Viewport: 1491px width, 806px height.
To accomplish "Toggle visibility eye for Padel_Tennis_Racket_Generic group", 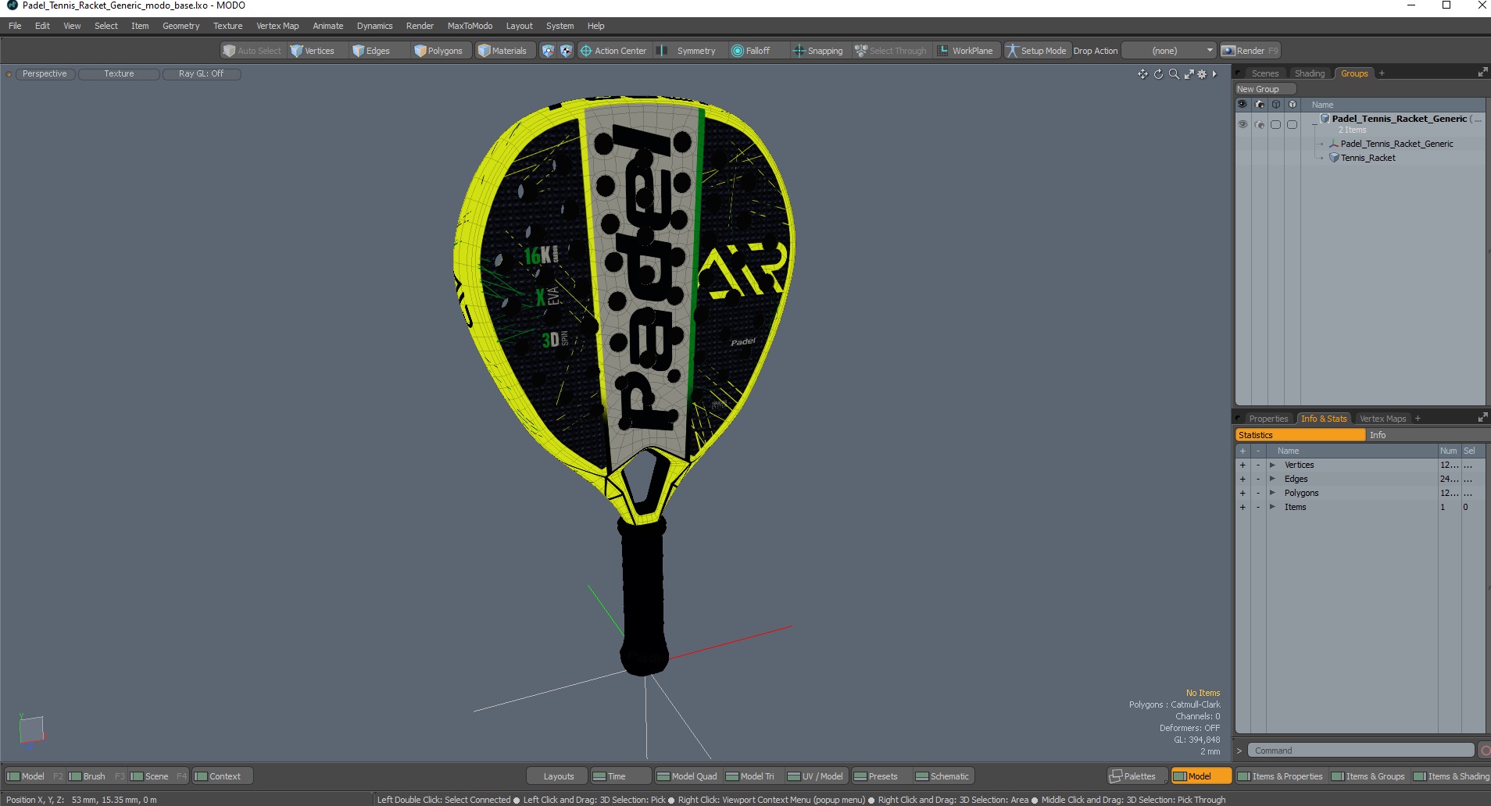I will pyautogui.click(x=1242, y=124).
